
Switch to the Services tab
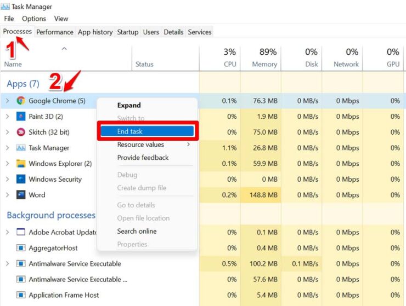(200, 32)
